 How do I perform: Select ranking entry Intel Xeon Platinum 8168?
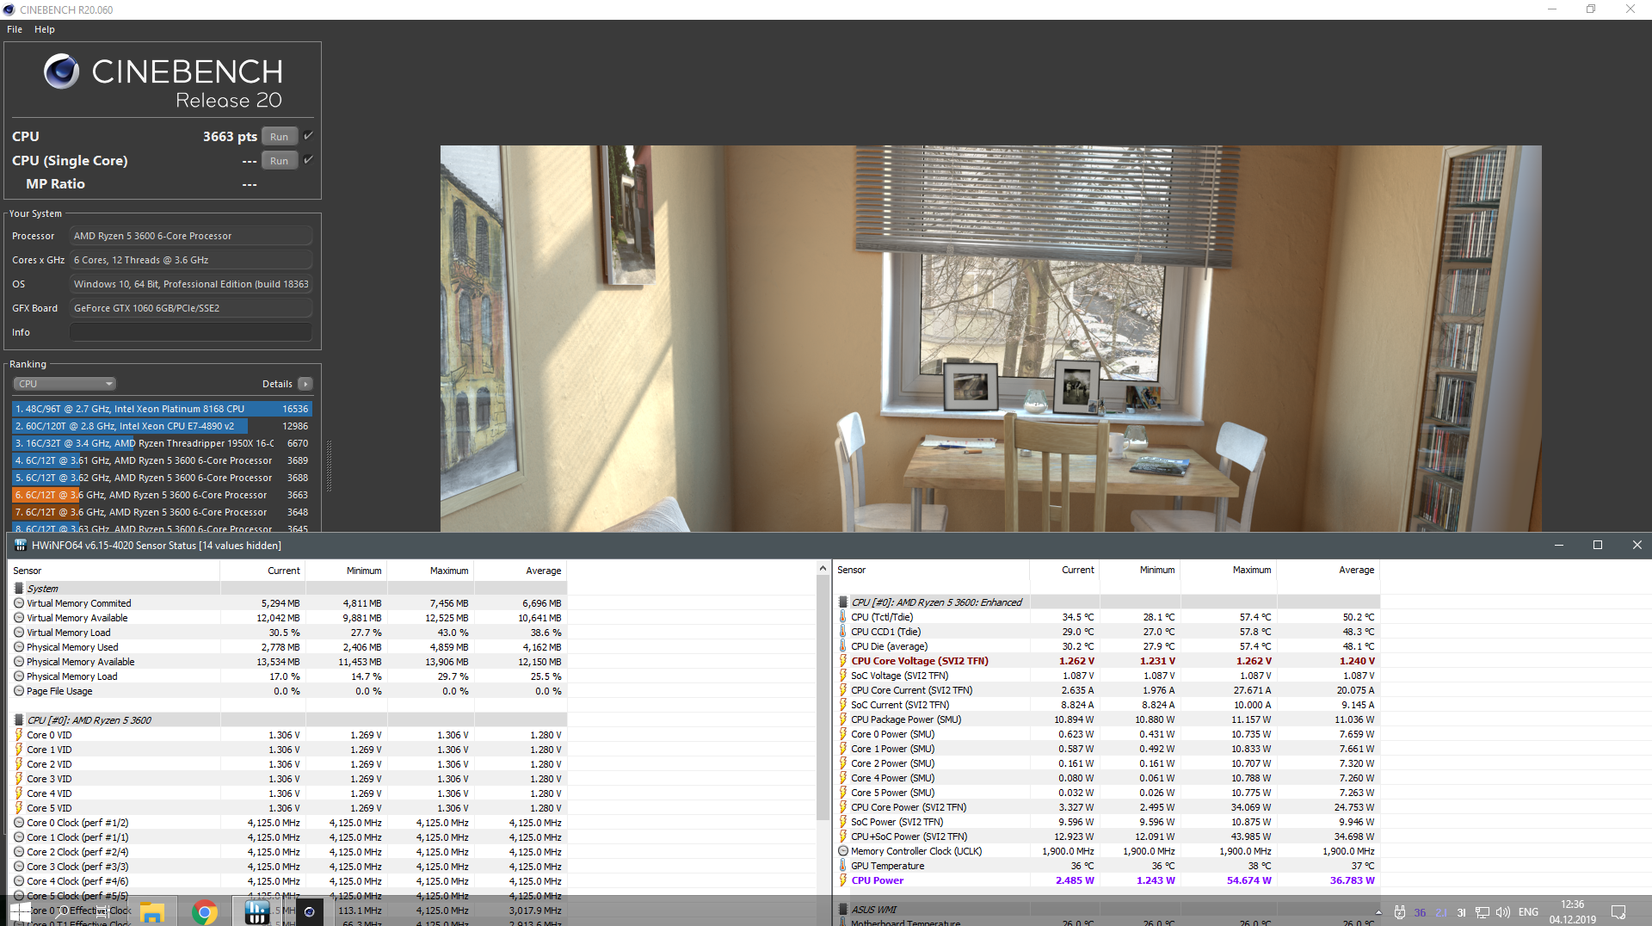tap(162, 409)
